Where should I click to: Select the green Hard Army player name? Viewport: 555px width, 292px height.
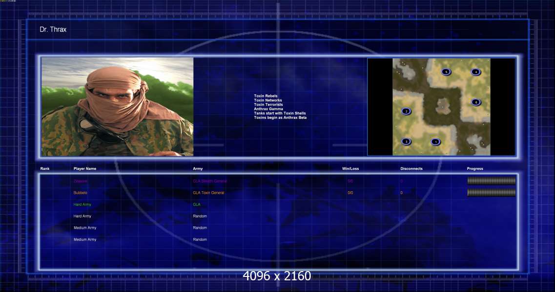82,204
